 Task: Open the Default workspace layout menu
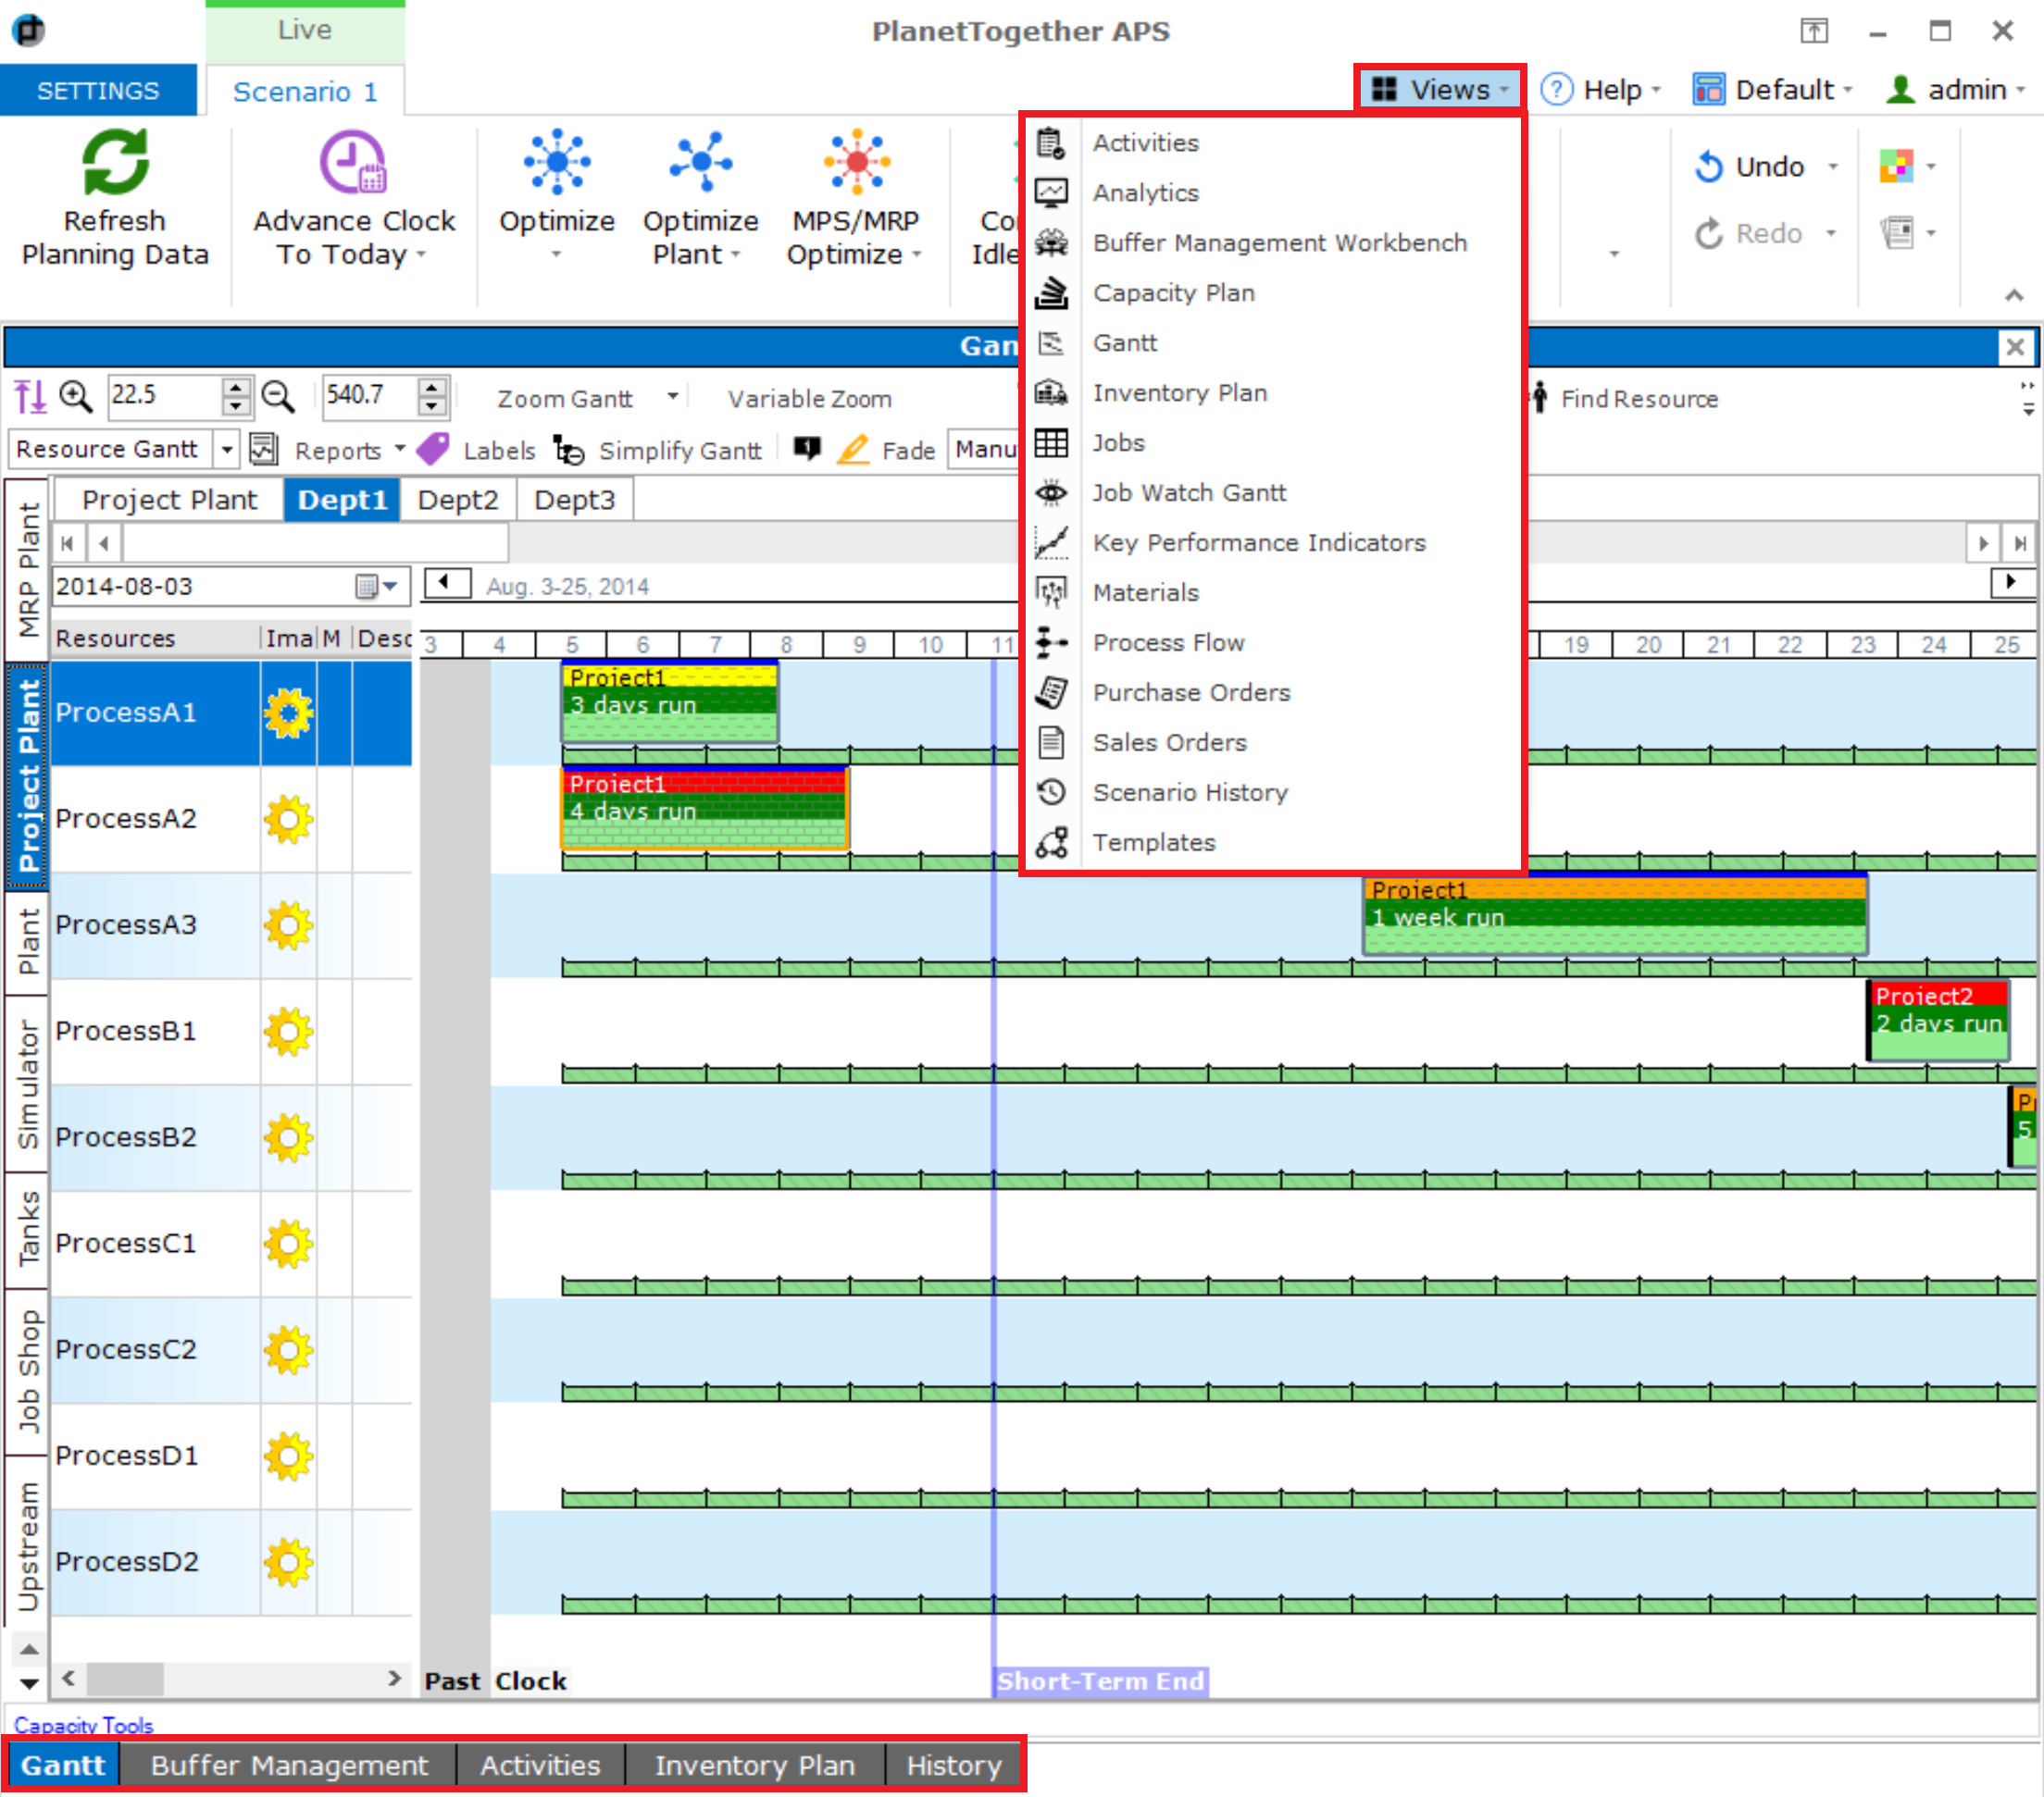point(1773,90)
